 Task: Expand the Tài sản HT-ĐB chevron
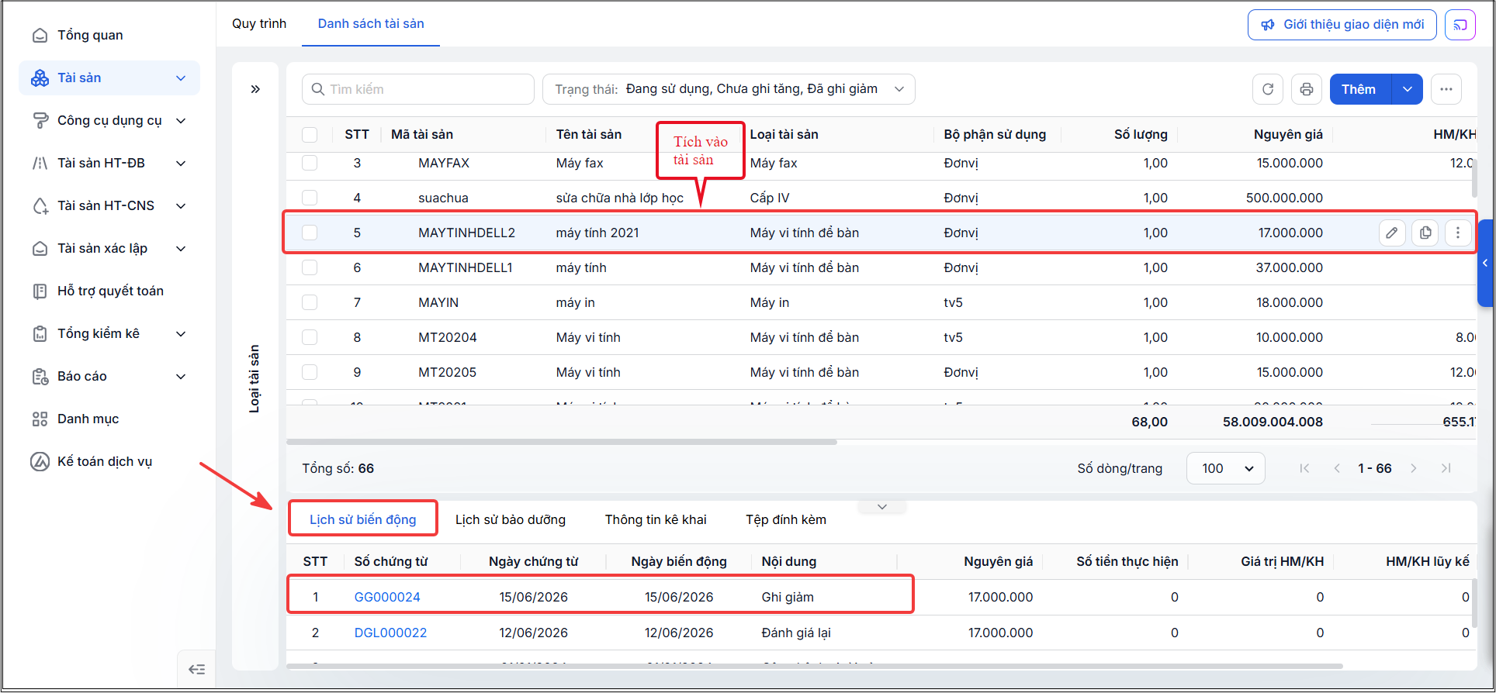[x=181, y=164]
